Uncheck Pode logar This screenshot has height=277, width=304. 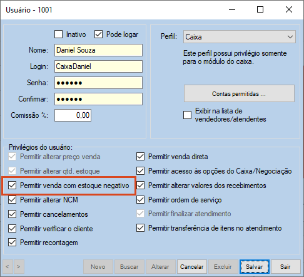[x=98, y=34]
